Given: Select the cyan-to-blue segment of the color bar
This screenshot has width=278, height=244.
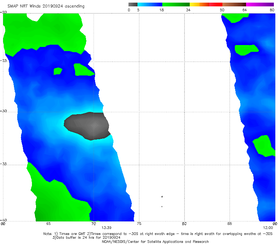Looking at the screenshot, I should [150, 5].
